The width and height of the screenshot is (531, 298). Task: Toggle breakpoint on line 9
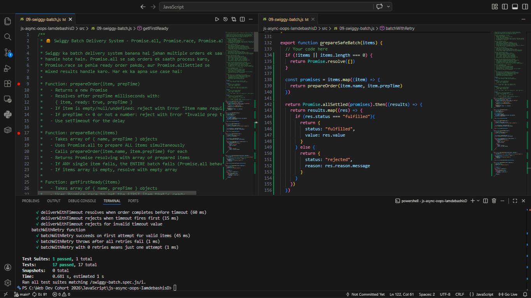(18, 84)
